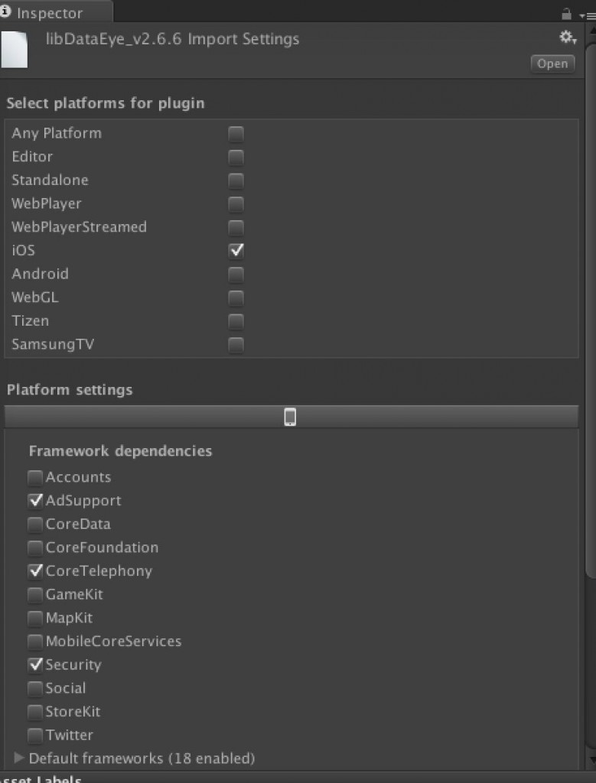Disable the AdSupport framework dependency
Image resolution: width=596 pixels, height=783 pixels.
click(x=35, y=501)
